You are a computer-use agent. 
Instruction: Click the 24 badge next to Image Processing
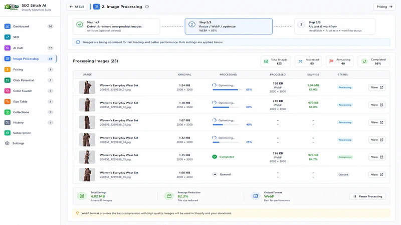[x=51, y=58]
